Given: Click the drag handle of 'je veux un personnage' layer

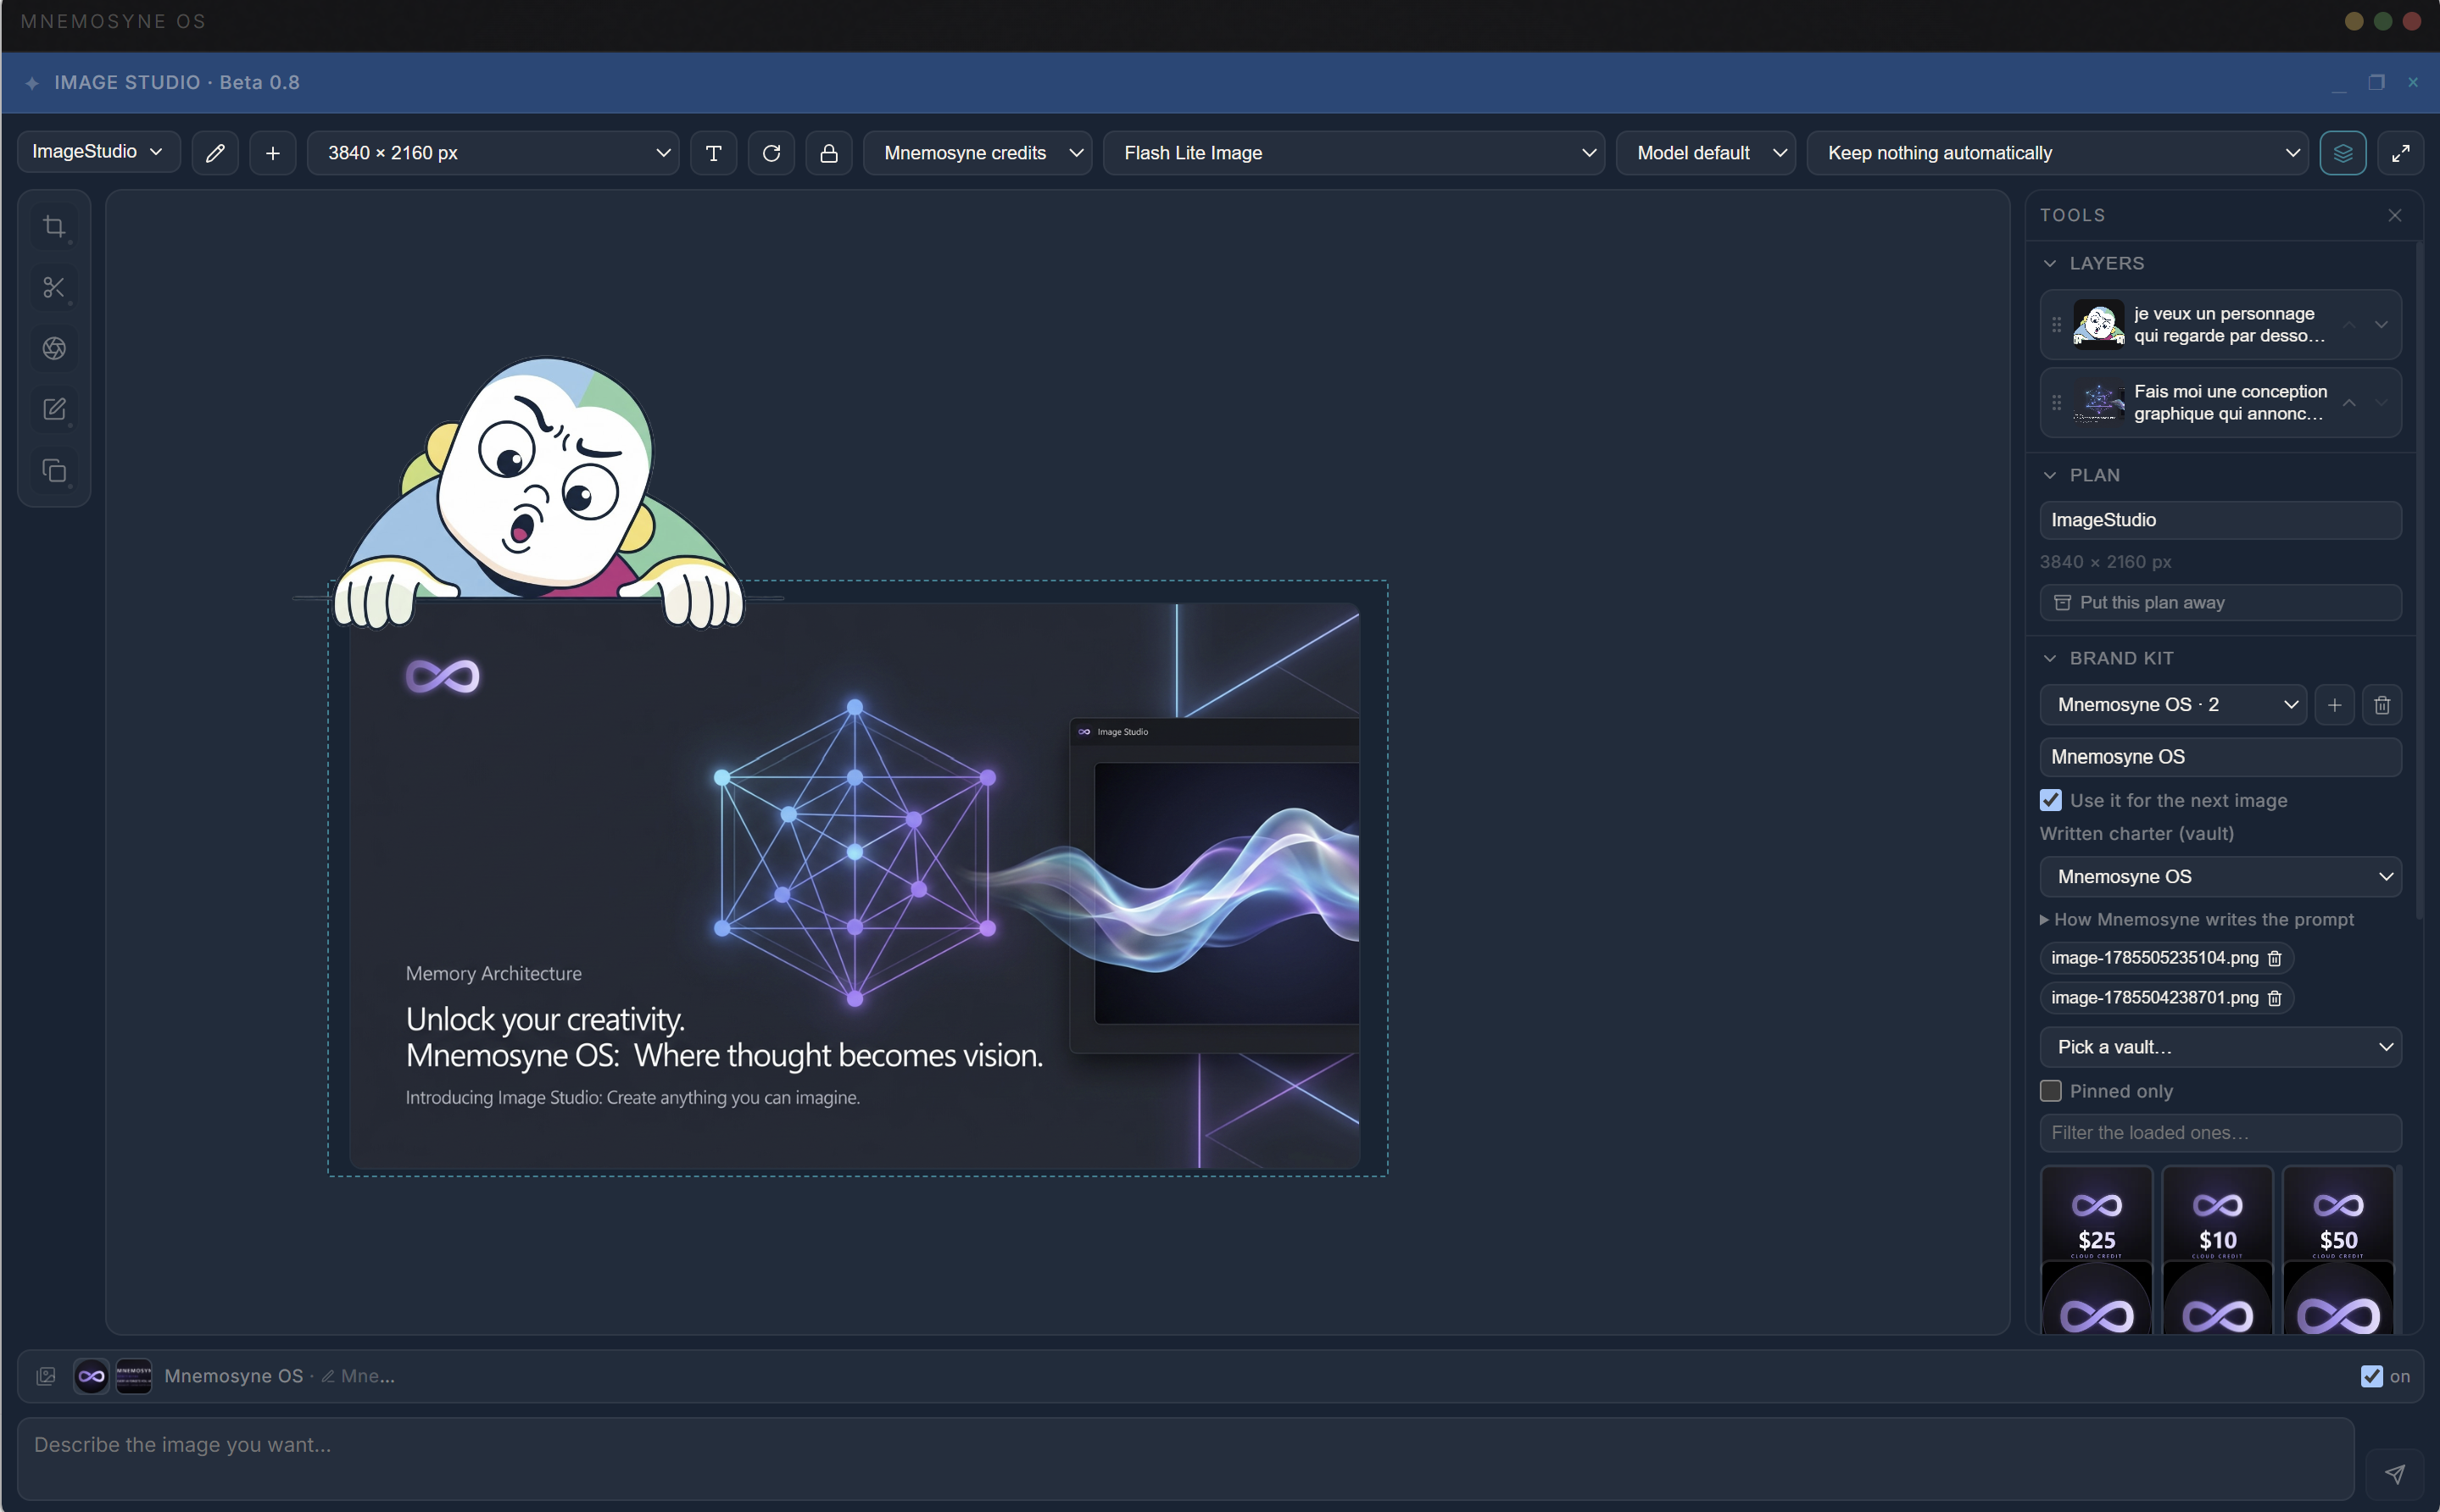Looking at the screenshot, I should click(x=2056, y=325).
